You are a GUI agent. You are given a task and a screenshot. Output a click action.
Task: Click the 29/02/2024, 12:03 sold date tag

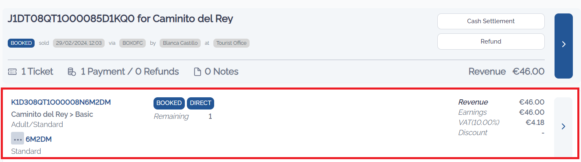(79, 43)
